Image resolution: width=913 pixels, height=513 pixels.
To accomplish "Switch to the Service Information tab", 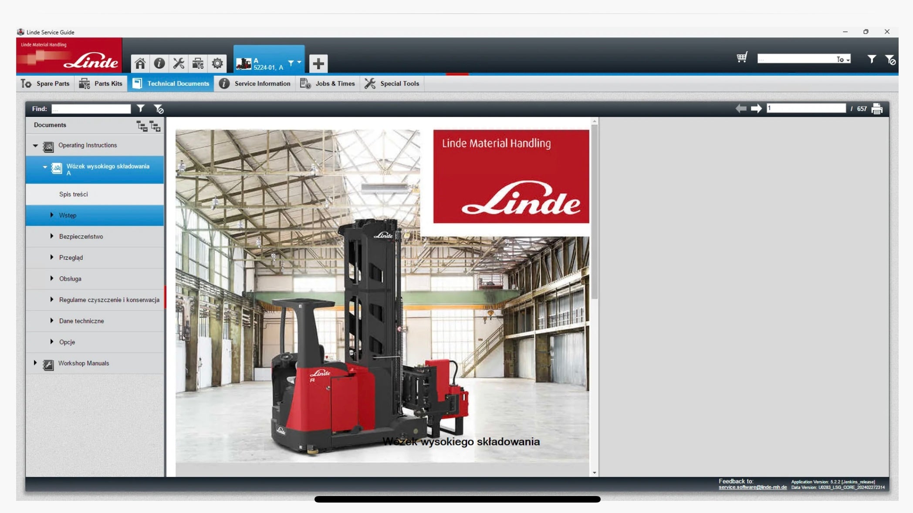I will point(255,84).
